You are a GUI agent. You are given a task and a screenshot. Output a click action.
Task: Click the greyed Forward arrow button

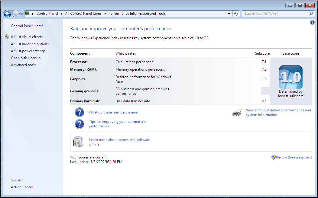[16, 14]
